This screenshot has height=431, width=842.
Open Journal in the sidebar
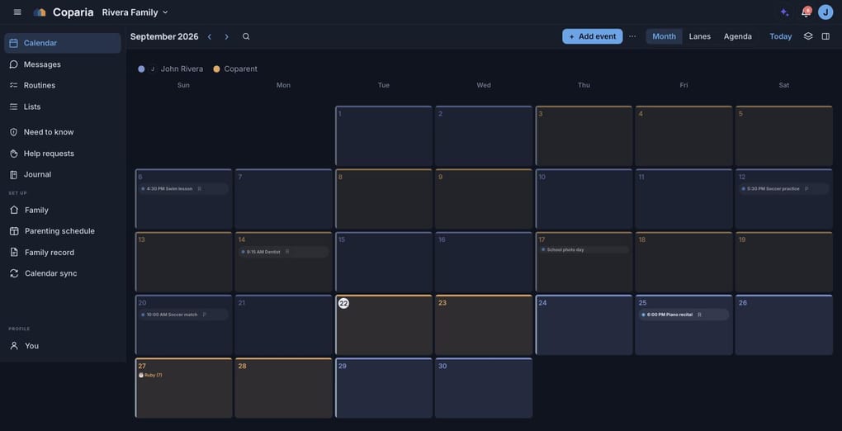62,175
